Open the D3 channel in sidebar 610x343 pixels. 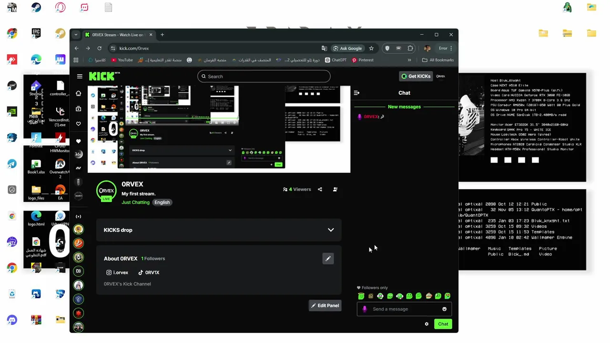(79, 271)
